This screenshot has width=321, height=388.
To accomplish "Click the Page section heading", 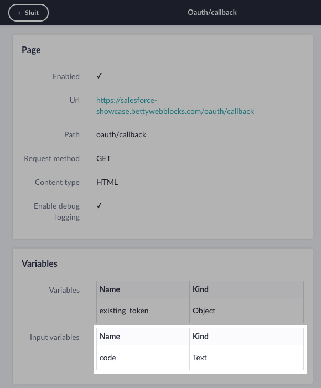I will (x=31, y=50).
